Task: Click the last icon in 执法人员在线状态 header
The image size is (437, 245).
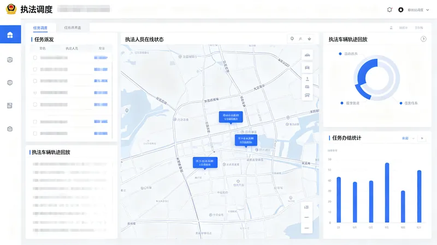Action: click(x=309, y=39)
